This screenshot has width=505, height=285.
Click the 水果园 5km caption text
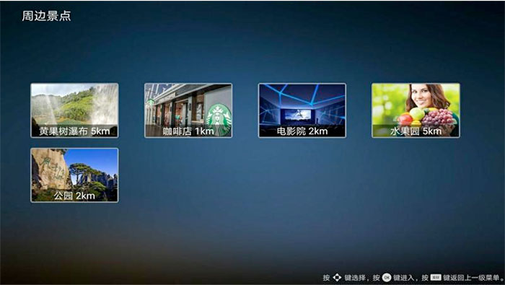416,131
